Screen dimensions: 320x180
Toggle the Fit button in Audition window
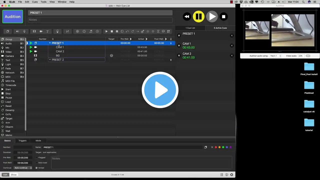(308, 56)
